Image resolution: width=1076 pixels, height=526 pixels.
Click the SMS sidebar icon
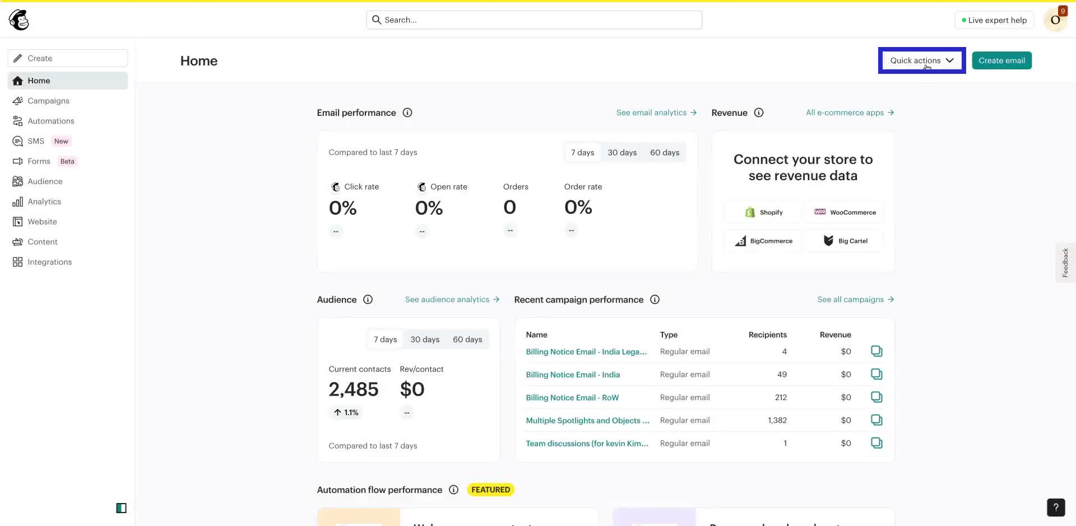point(18,141)
